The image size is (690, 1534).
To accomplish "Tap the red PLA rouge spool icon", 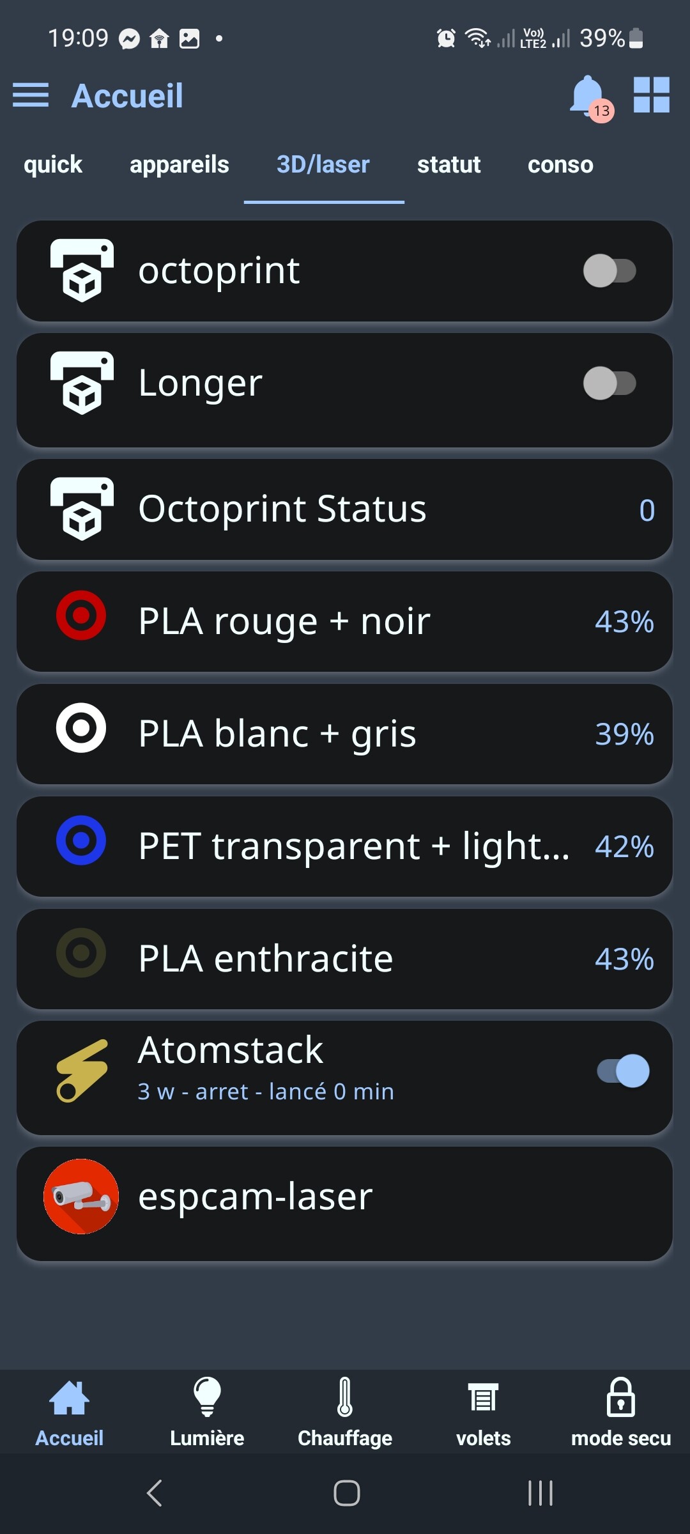I will pos(81,616).
